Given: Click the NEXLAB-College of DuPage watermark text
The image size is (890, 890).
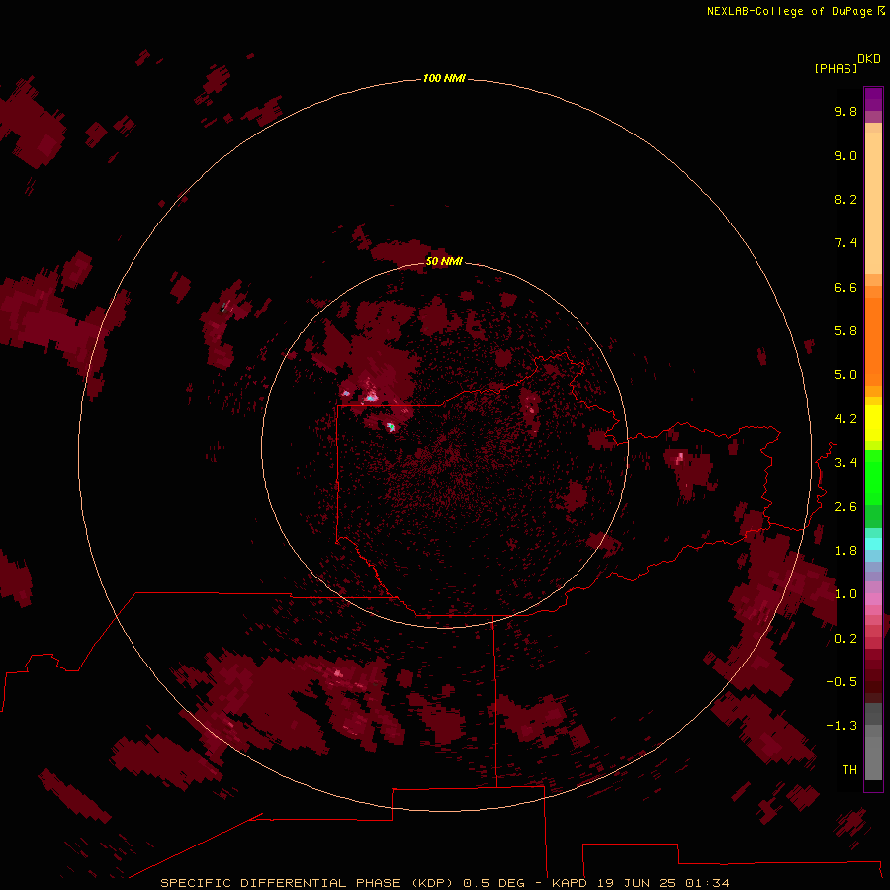Looking at the screenshot, I should 795,11.
